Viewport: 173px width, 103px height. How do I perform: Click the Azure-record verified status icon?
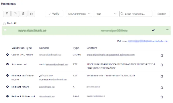tap(7, 64)
